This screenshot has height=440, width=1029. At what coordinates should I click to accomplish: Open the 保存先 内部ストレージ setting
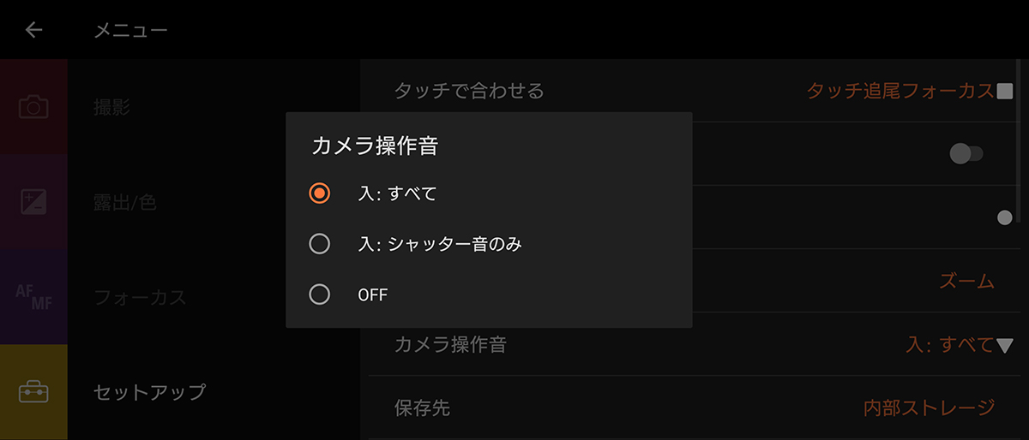click(x=929, y=407)
